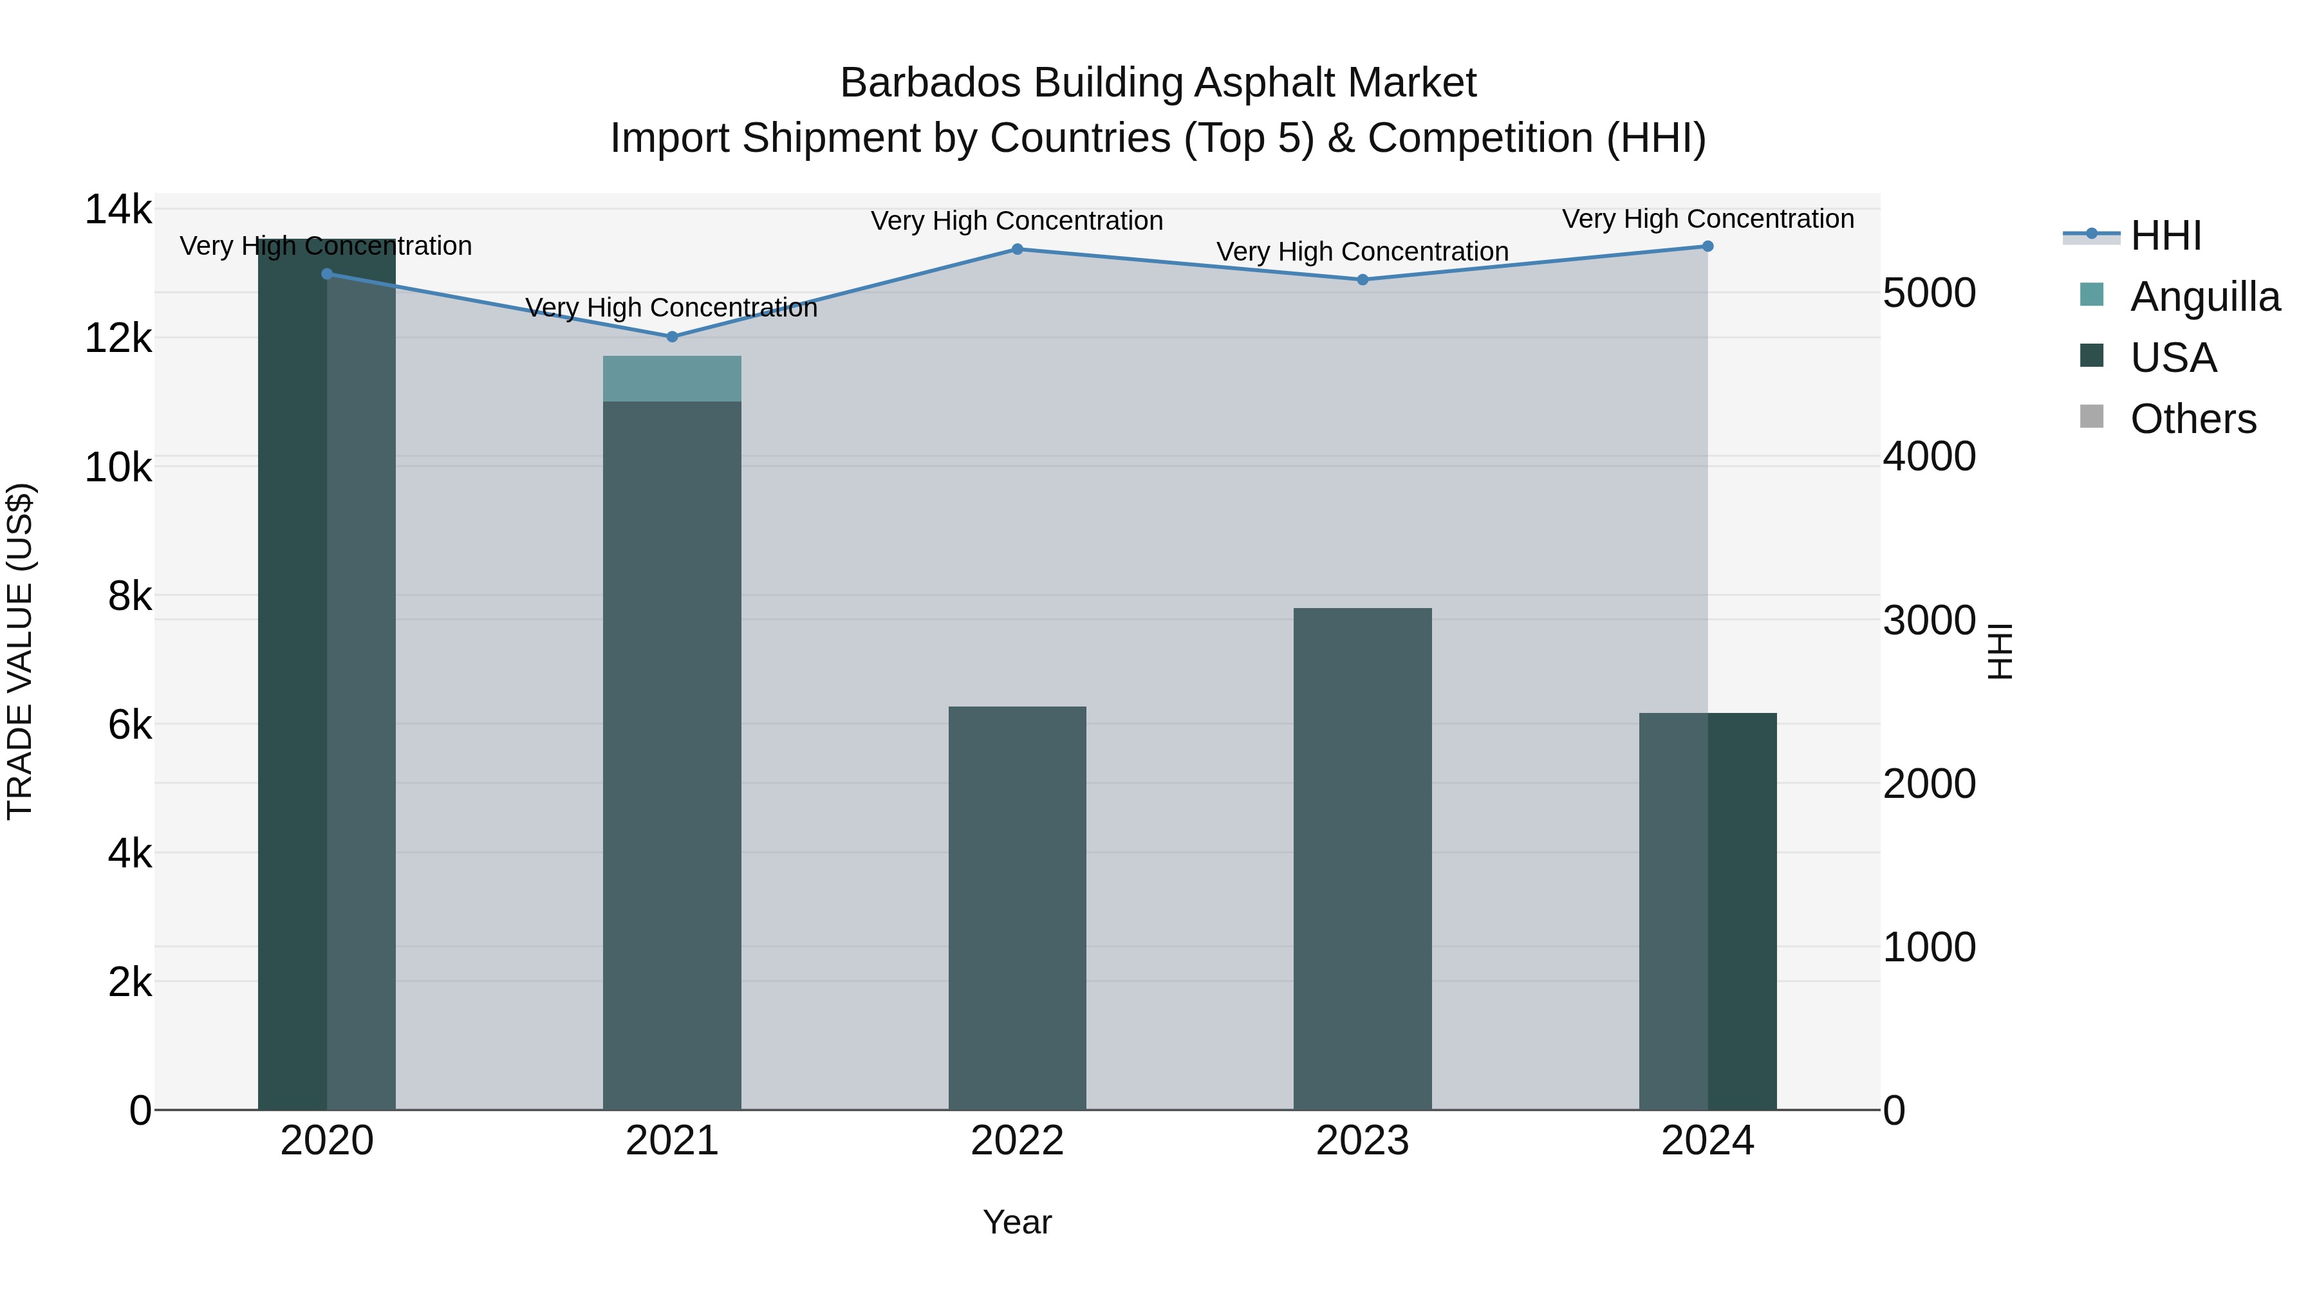Click the USA dark green swatch
Image resolution: width=2317 pixels, height=1303 pixels.
[2092, 356]
